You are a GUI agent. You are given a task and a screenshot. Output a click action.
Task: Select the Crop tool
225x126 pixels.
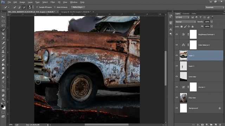tap(3, 34)
